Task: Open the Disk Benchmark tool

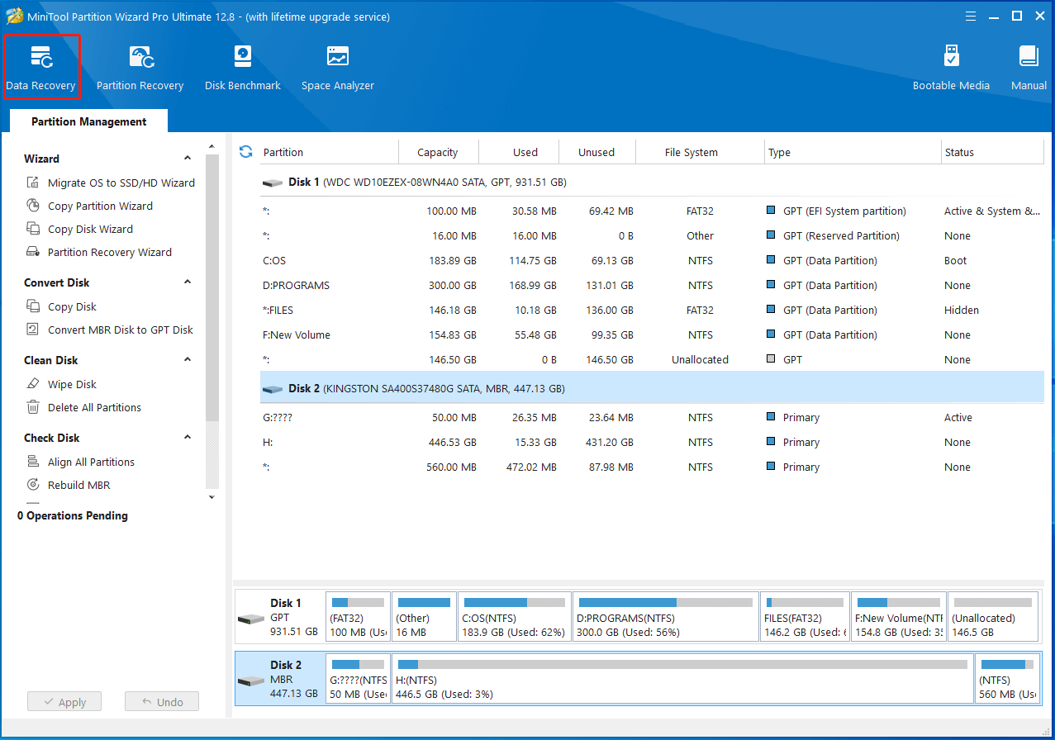Action: coord(243,68)
